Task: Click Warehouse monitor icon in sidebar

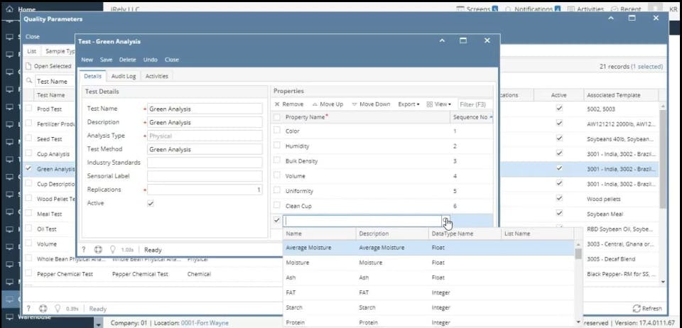Action: [9, 317]
